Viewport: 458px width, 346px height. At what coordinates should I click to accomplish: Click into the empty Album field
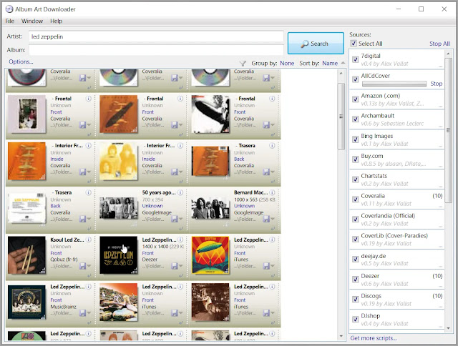(156, 50)
